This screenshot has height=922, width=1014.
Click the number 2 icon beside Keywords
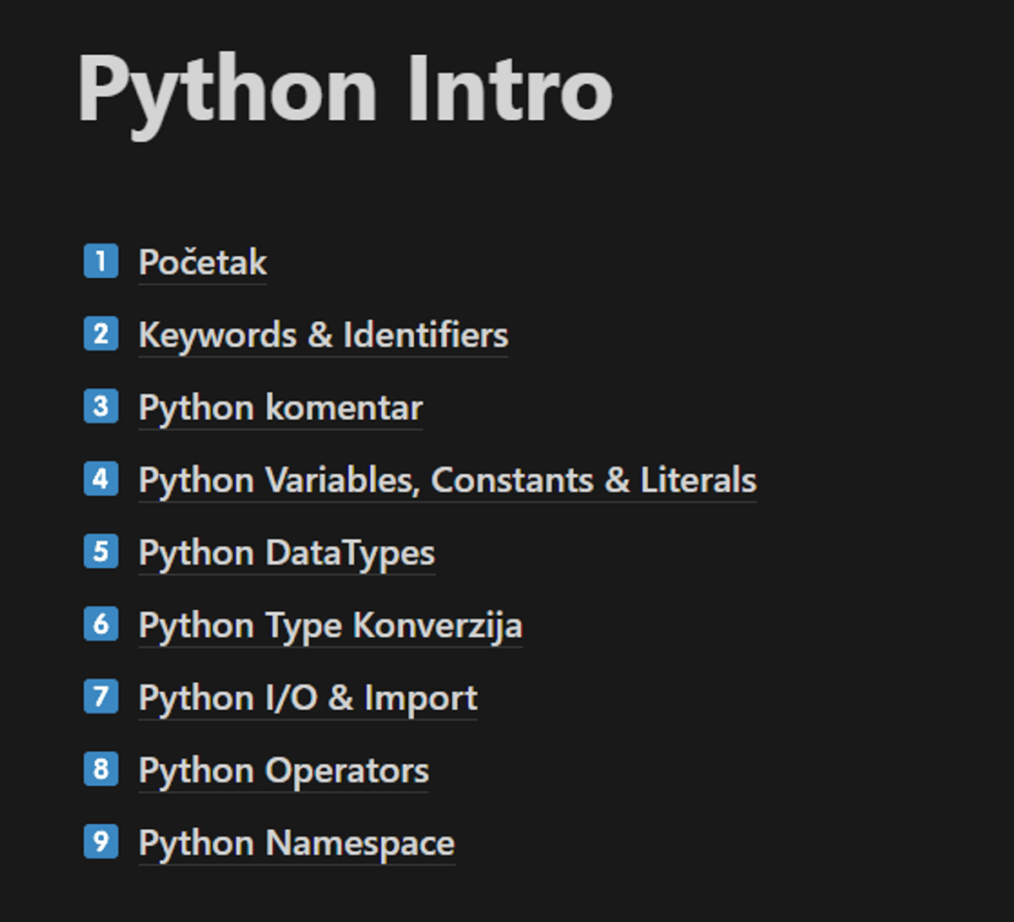(x=101, y=334)
